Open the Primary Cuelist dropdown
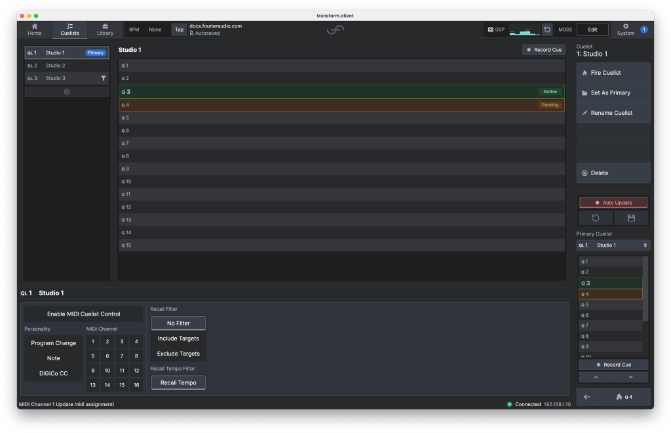 (613, 245)
